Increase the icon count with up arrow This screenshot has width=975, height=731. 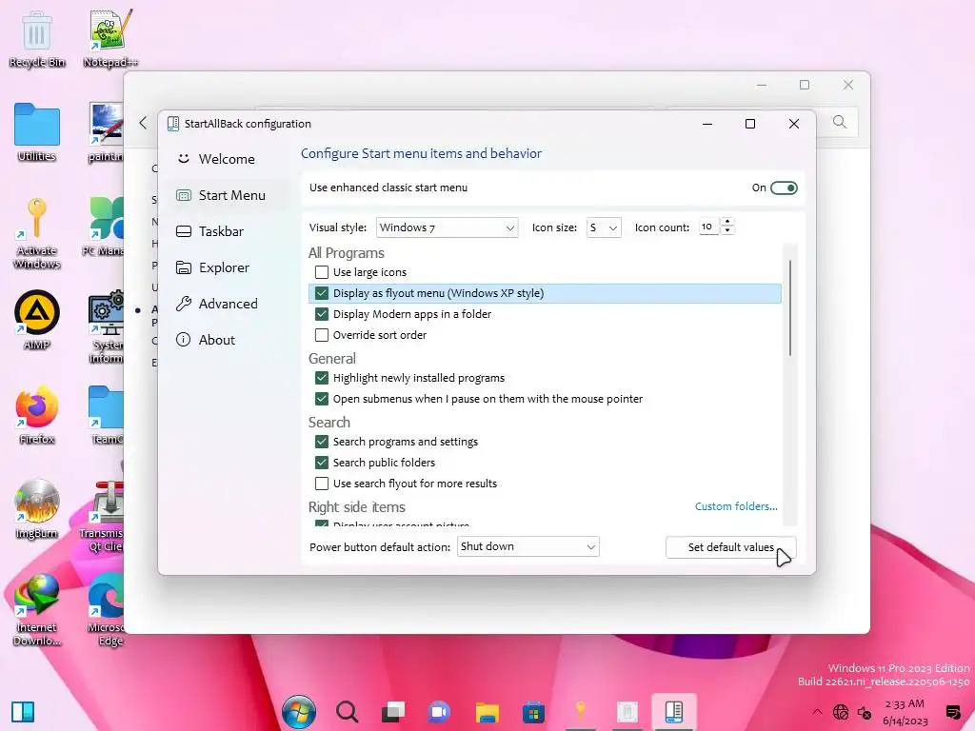point(726,223)
